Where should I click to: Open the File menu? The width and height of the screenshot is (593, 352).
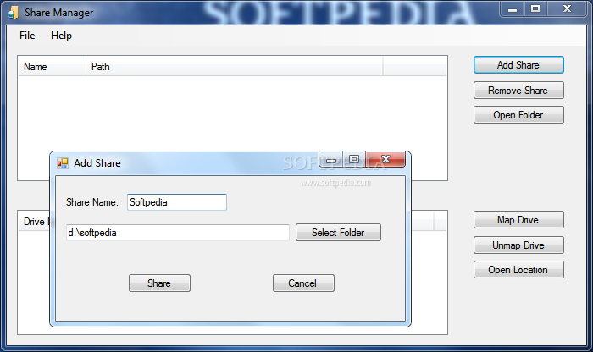click(27, 36)
